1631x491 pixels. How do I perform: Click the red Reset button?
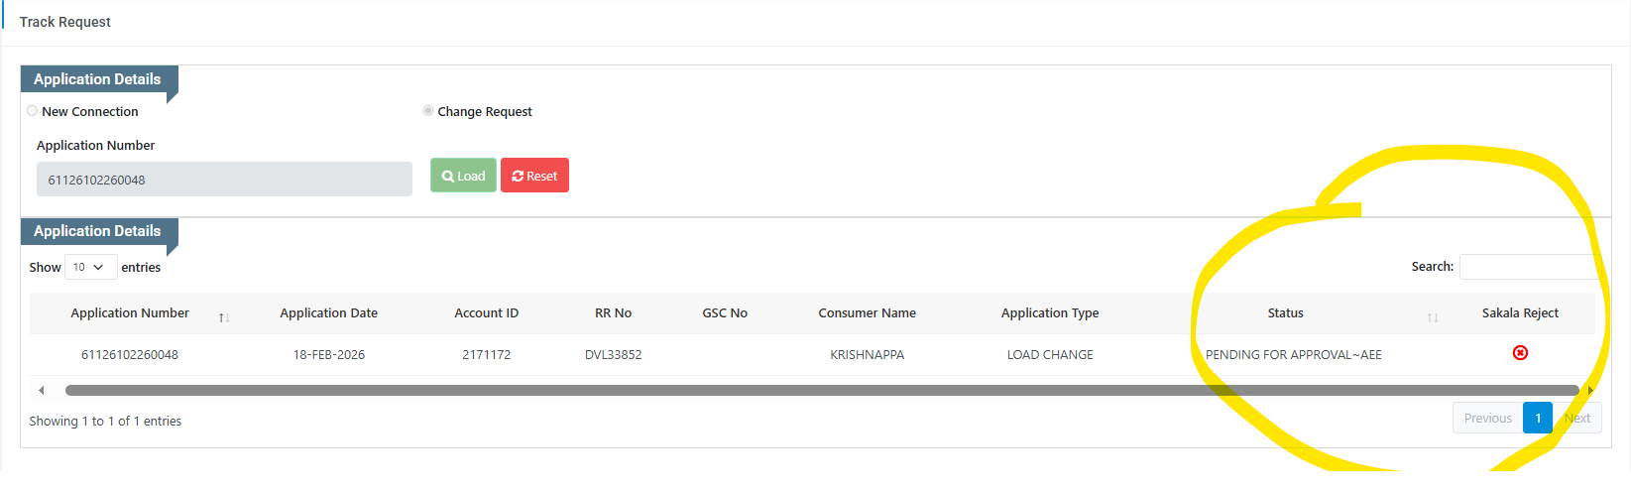coord(534,176)
